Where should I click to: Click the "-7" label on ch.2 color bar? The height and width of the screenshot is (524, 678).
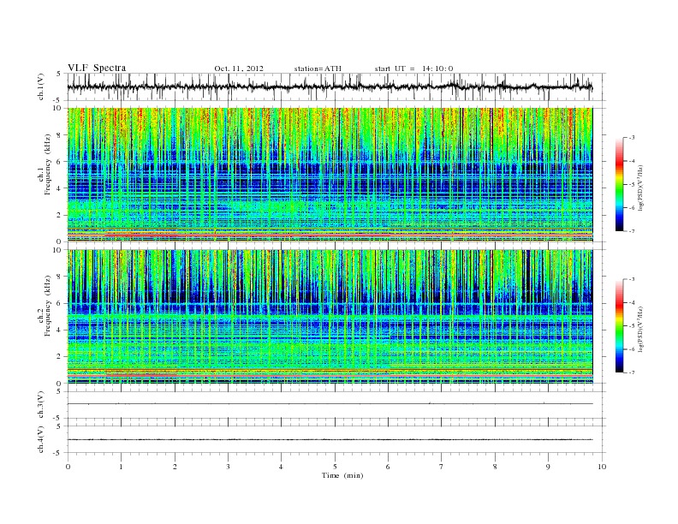632,372
